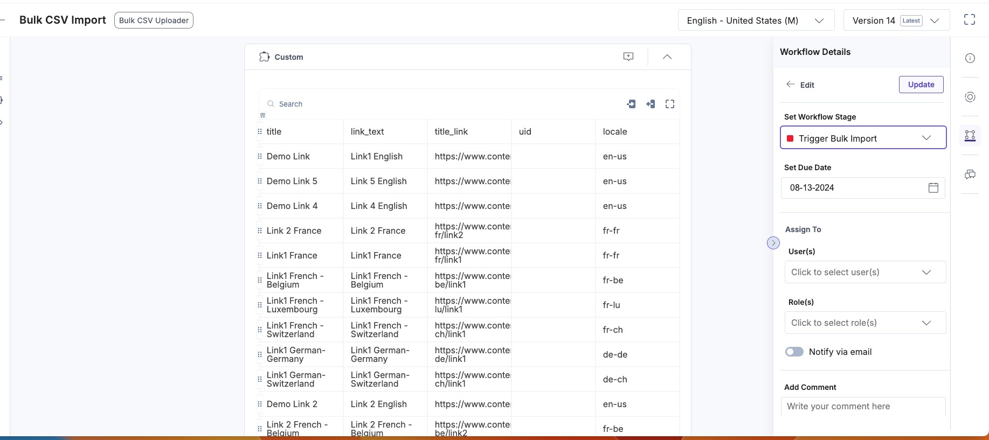989x440 pixels.
Task: Click the Add Comment text box
Action: pyautogui.click(x=863, y=407)
